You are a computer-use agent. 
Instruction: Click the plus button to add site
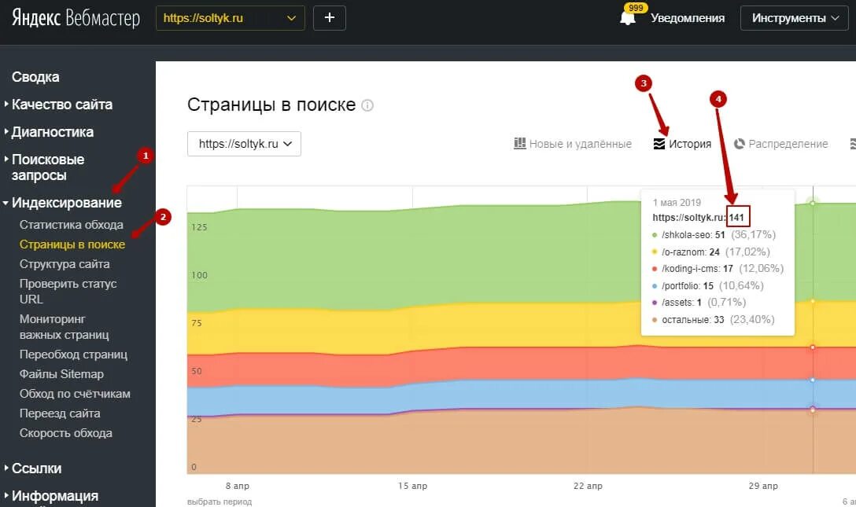(x=329, y=18)
